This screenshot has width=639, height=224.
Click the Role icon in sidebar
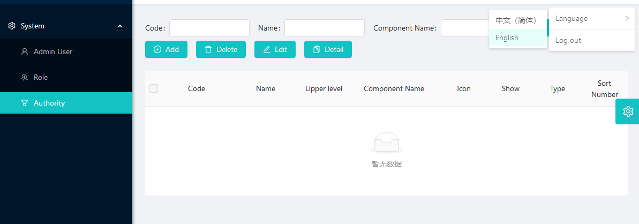(25, 77)
